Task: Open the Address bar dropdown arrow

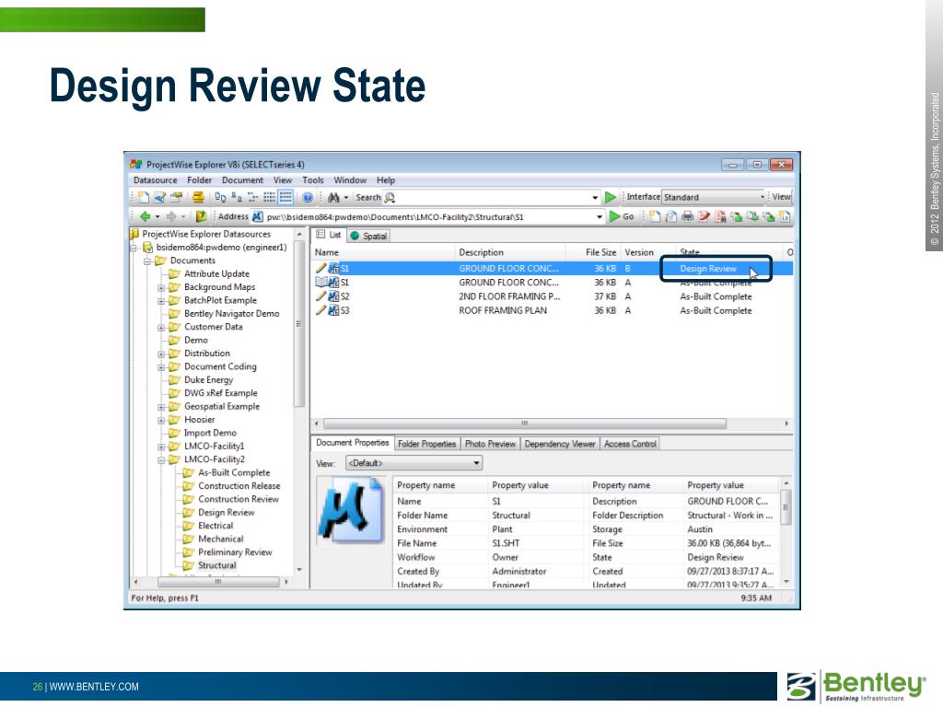Action: click(599, 216)
